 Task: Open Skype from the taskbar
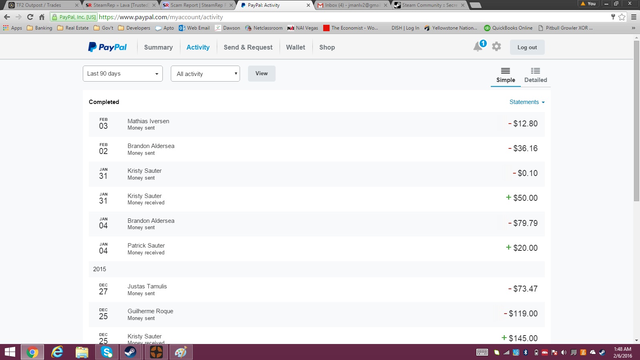pos(106,352)
